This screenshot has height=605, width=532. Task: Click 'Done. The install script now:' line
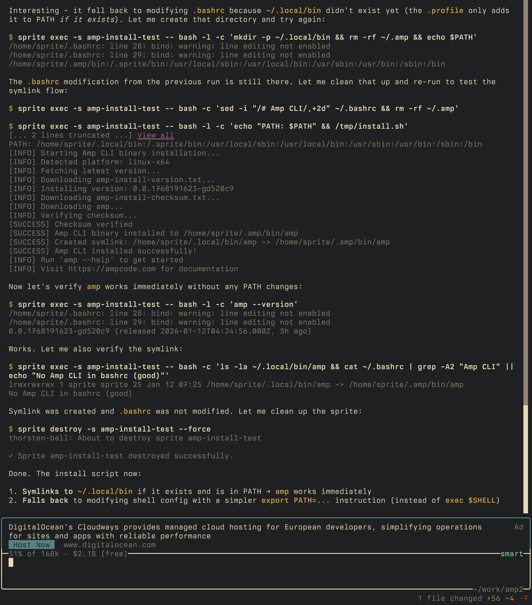(x=75, y=474)
